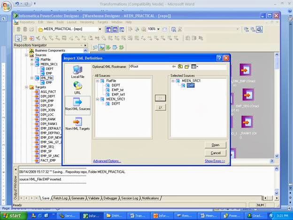This screenshot has width=293, height=220.
Task: Collapse the Sources folder in Navigator
Action: pyautogui.click(x=26, y=55)
